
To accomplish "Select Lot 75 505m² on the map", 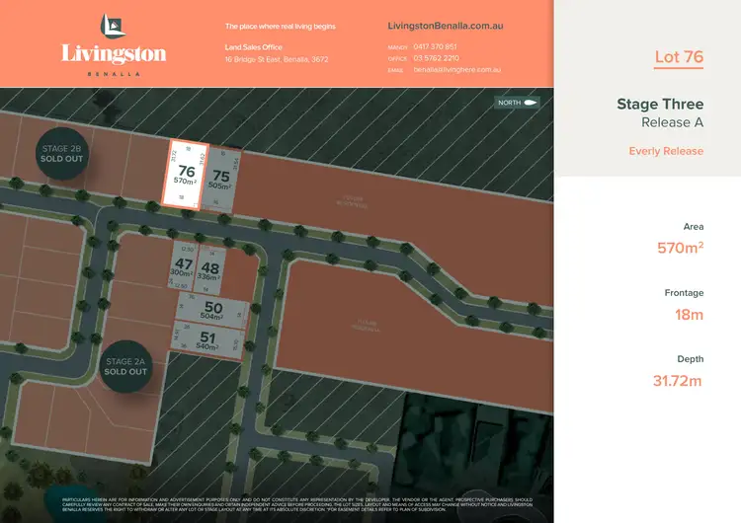I will coord(220,180).
